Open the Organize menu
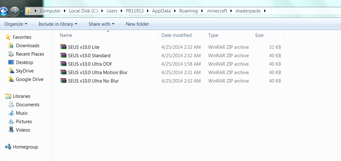The image size is (341, 161). tap(16, 24)
